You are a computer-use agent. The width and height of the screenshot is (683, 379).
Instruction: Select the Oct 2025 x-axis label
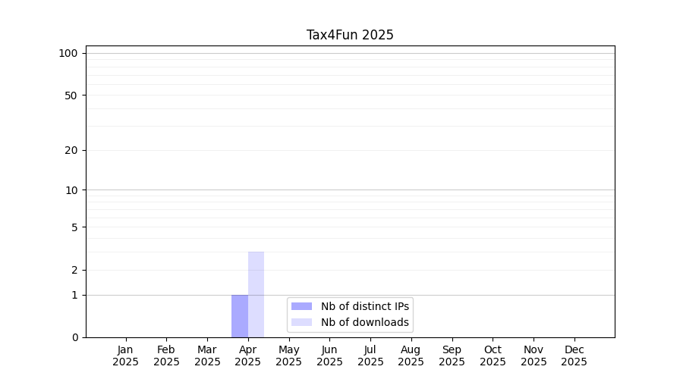point(493,356)
